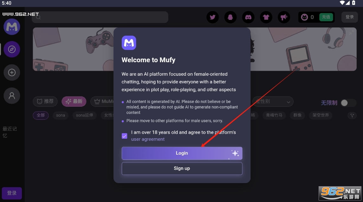363x202 pixels.
Task: Uncheck the over 18 agreement checkbox
Action: [x=124, y=136]
